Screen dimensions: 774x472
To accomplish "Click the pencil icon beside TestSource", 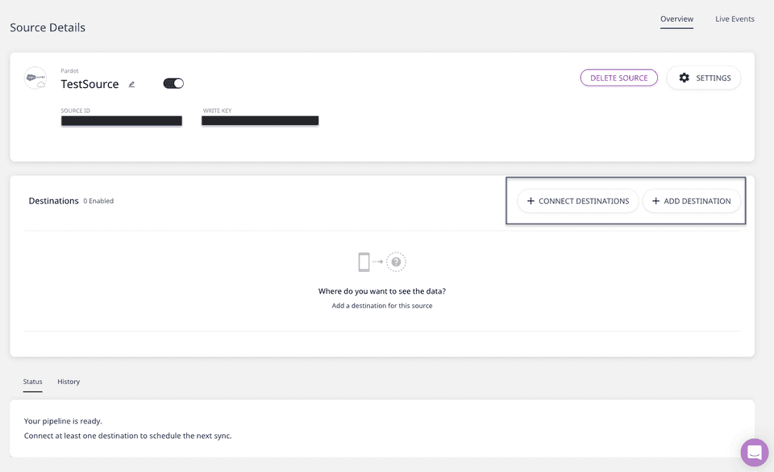I will (132, 84).
